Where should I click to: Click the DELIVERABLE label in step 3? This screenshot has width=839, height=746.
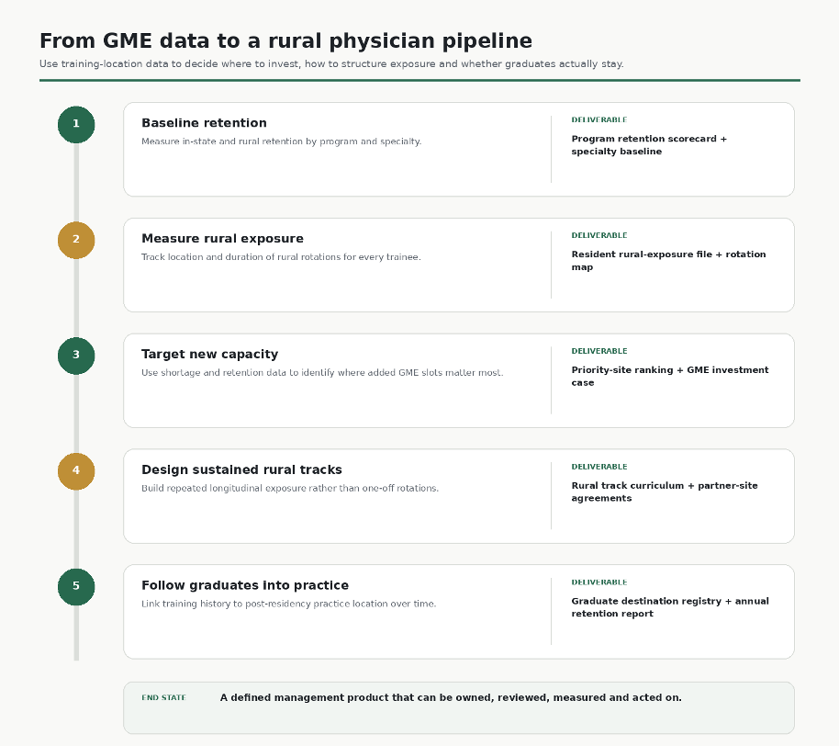[x=599, y=351]
